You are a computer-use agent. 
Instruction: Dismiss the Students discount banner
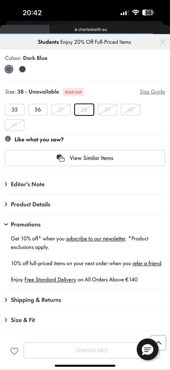(162, 42)
